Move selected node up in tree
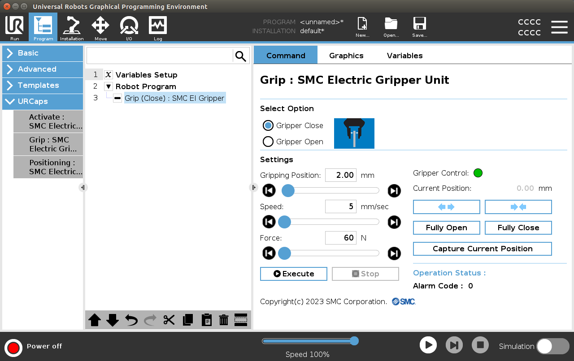574x361 pixels. [x=95, y=320]
